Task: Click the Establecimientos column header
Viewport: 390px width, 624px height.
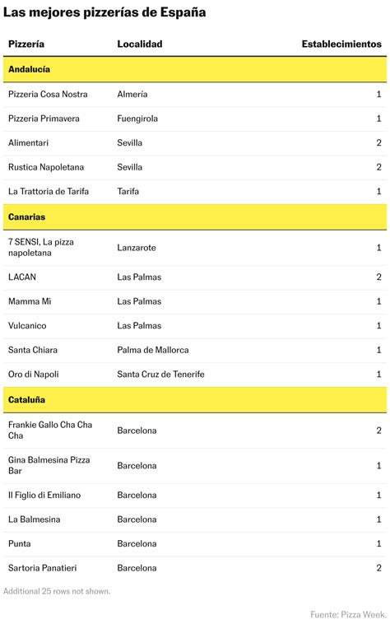Action: (341, 44)
